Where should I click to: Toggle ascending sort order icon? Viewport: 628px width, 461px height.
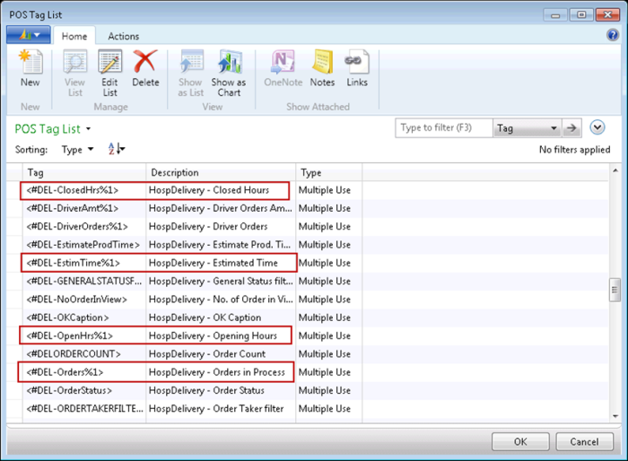[116, 149]
